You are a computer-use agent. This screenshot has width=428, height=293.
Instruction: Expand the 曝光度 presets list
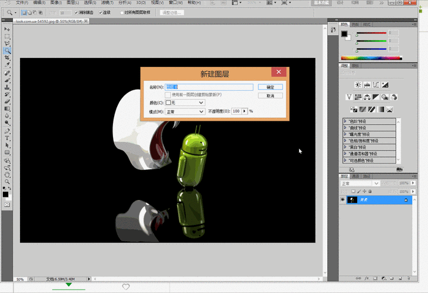[x=345, y=134]
